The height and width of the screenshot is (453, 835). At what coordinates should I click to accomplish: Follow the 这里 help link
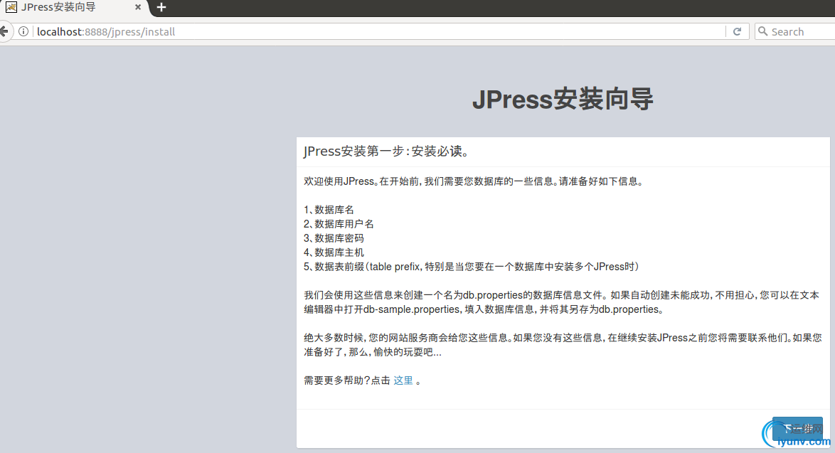point(403,380)
